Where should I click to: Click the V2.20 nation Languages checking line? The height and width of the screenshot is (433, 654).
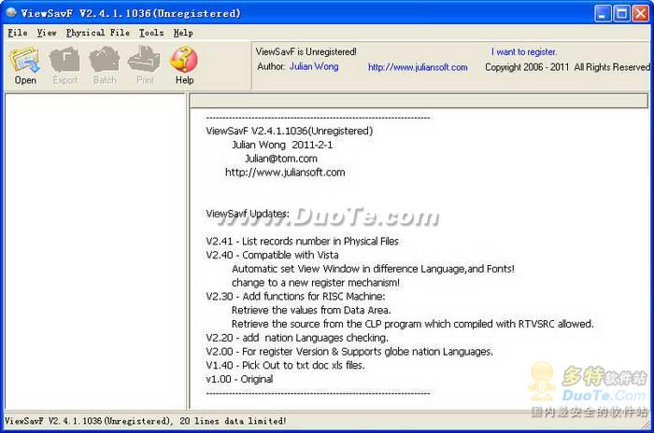(297, 337)
